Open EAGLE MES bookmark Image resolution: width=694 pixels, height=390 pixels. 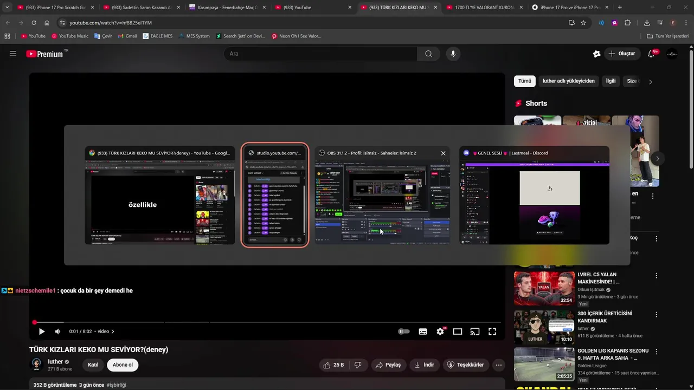click(158, 36)
